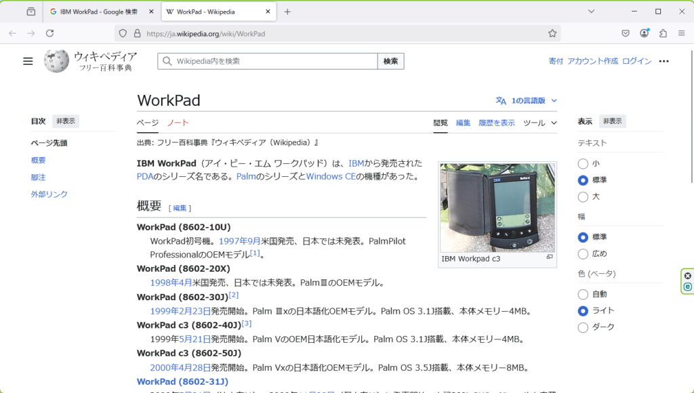Open the Windows CE link
The image size is (694, 393).
331,176
